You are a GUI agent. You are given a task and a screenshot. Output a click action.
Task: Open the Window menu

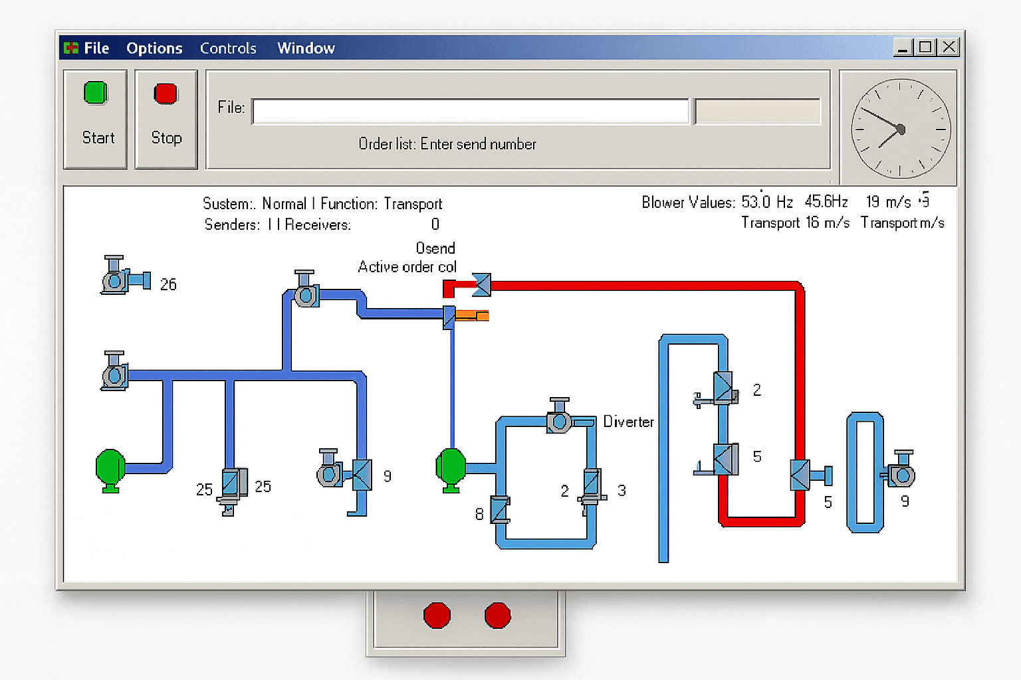[x=306, y=47]
